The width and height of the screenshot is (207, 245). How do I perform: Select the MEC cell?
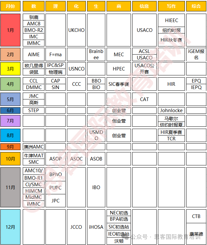[119, 54]
